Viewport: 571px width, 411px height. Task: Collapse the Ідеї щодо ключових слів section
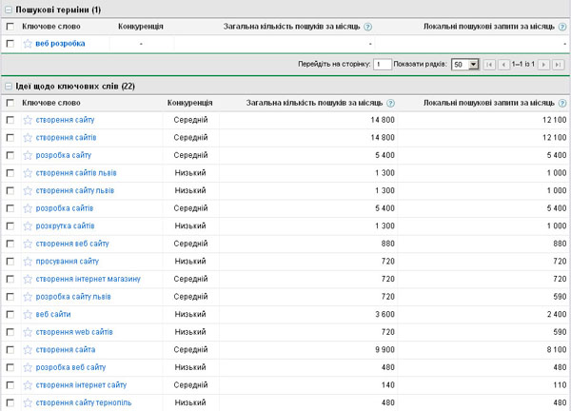point(8,87)
